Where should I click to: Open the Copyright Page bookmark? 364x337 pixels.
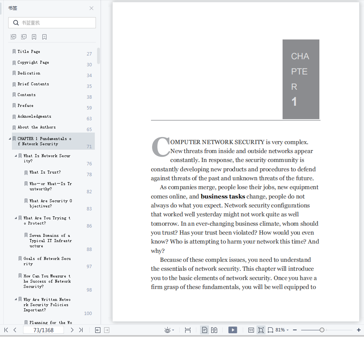[33, 62]
